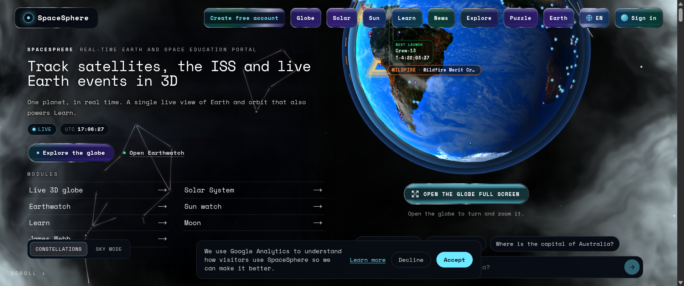Toggle the CONSTELLATIONS overlay

[58, 249]
